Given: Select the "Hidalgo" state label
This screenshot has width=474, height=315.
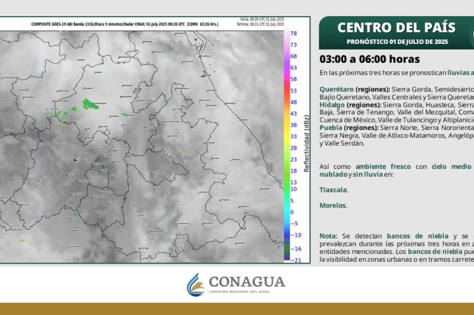Looking at the screenshot, I should click(332, 105).
